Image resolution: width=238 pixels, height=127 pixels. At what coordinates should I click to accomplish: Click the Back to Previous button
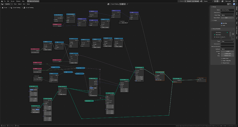(33, 1)
